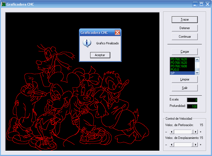Click the Graficadora CNC title bar icon

point(4,4)
